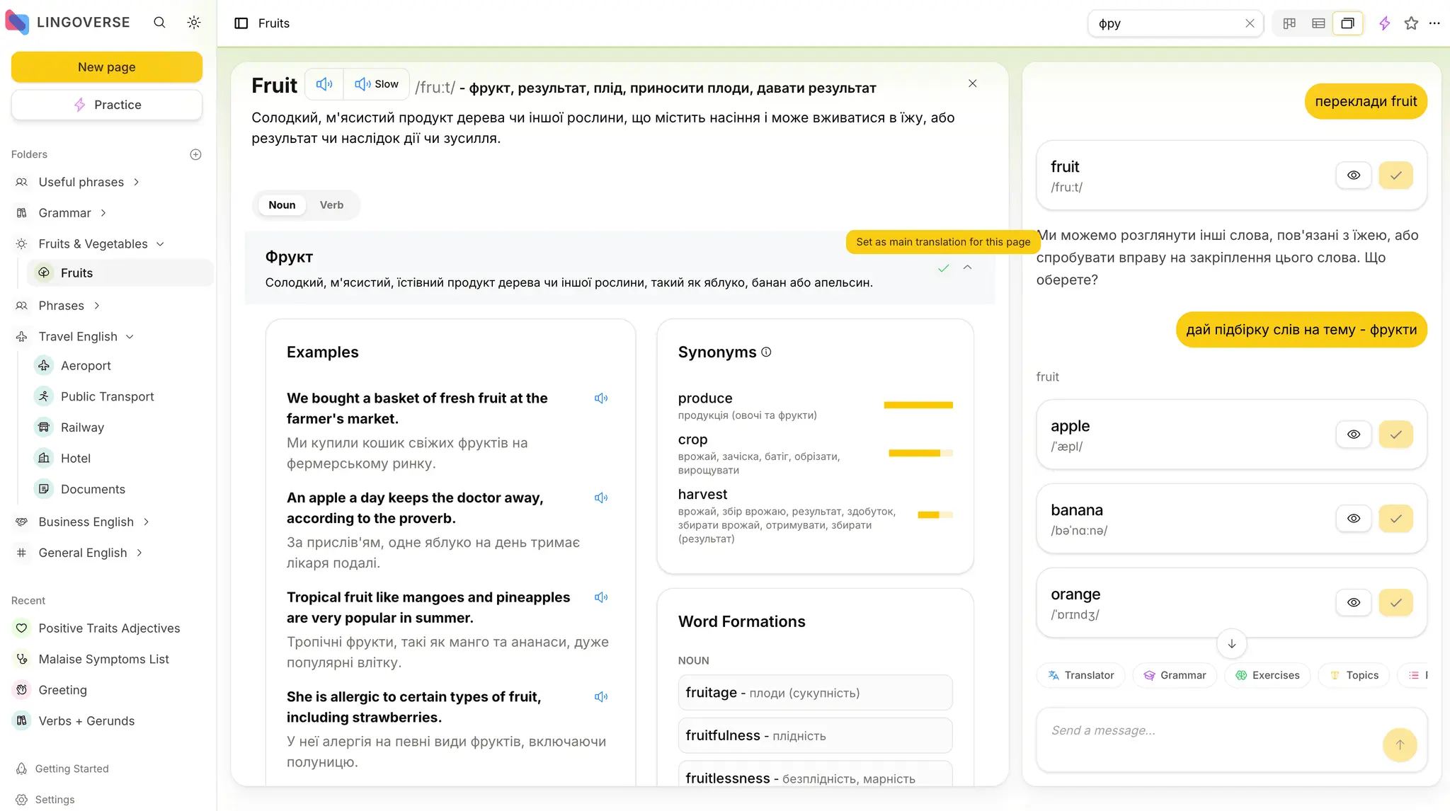Start Practice mode
Screen dimensions: 1450x811
coord(107,105)
